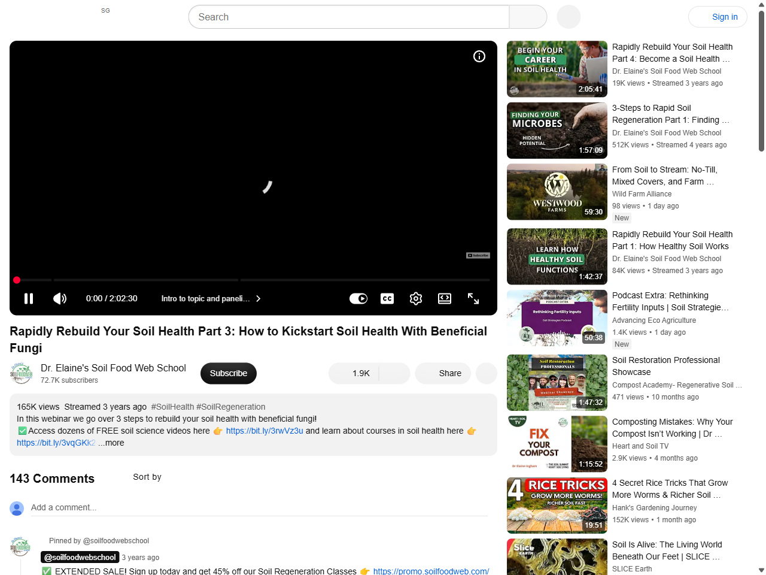Share this video
This screenshot has height=575, width=766.
(x=443, y=373)
